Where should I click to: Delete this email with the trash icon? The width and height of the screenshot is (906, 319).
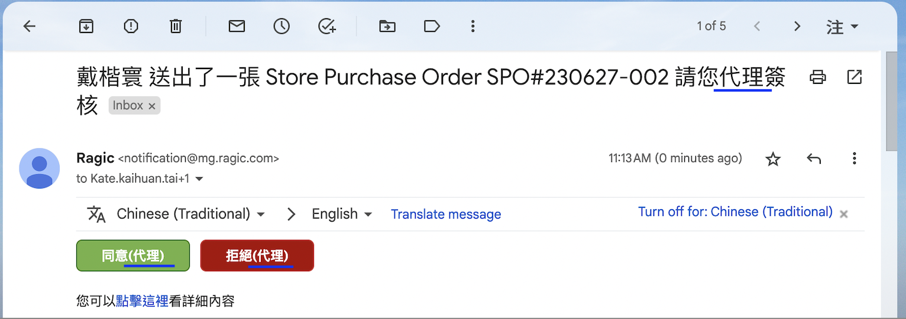(x=176, y=27)
